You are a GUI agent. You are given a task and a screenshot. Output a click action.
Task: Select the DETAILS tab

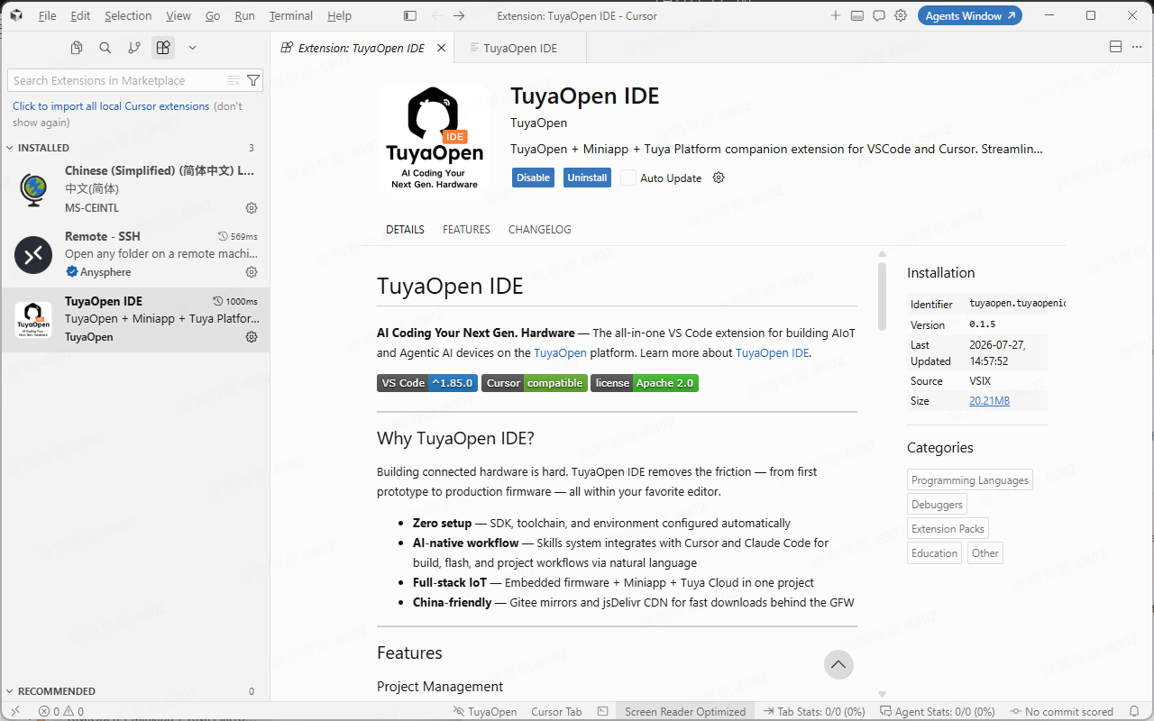[405, 229]
